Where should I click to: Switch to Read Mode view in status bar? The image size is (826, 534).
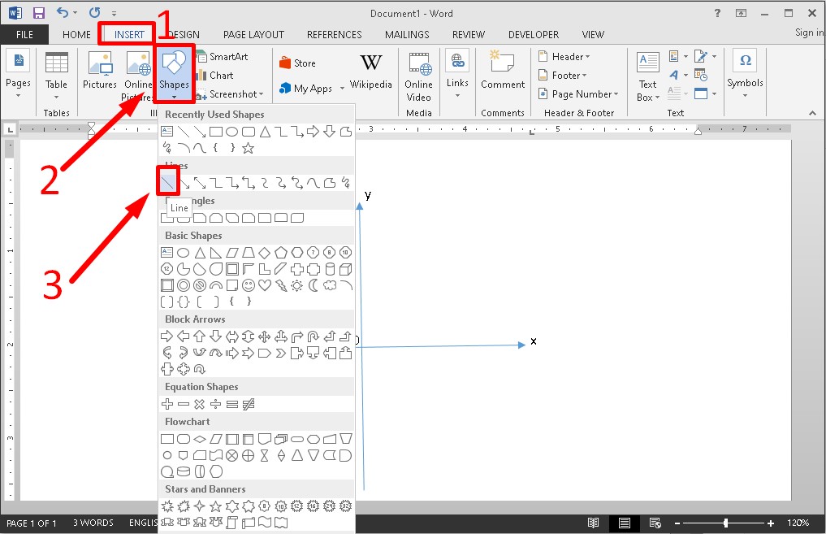[594, 523]
